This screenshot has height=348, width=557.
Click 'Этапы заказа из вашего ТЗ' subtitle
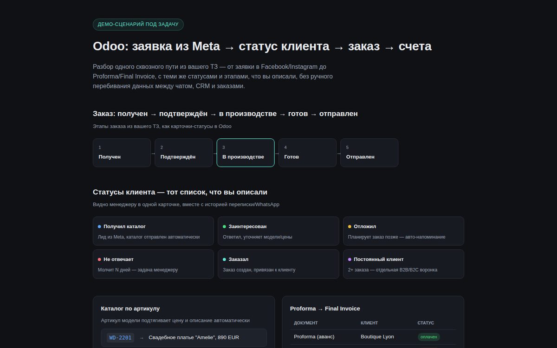click(162, 126)
